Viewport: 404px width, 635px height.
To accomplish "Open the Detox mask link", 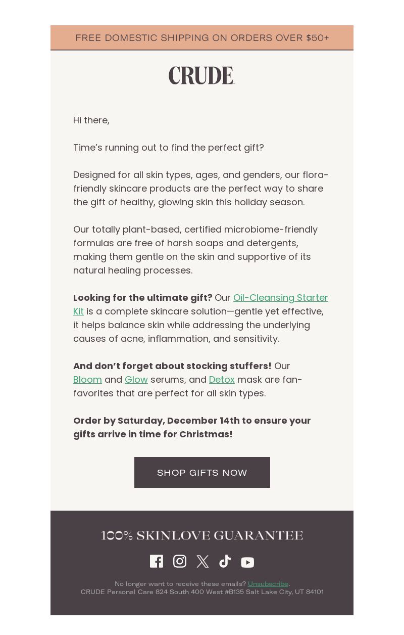I will 222,380.
